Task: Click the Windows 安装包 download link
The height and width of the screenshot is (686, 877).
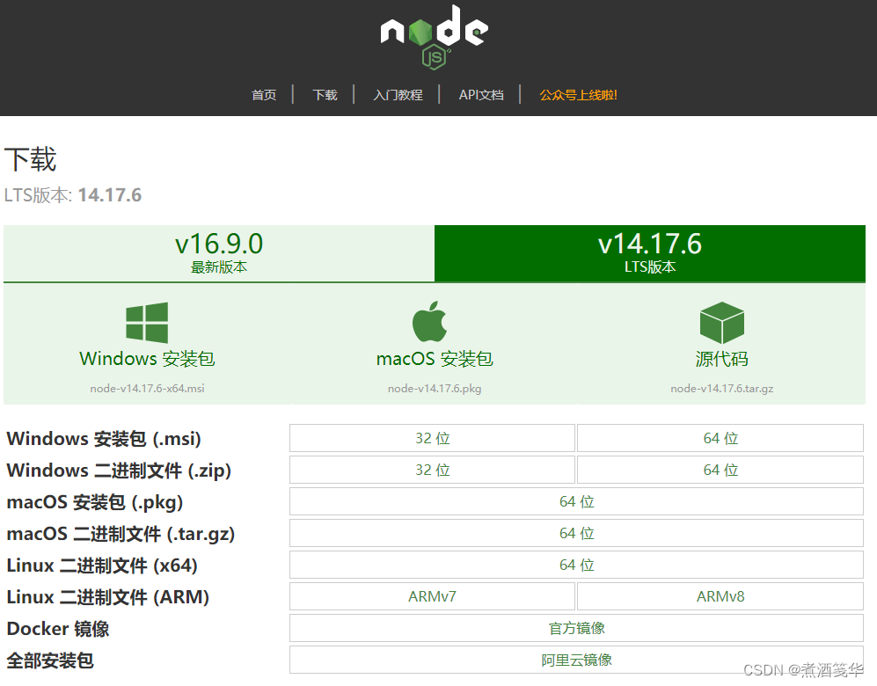Action: point(147,358)
